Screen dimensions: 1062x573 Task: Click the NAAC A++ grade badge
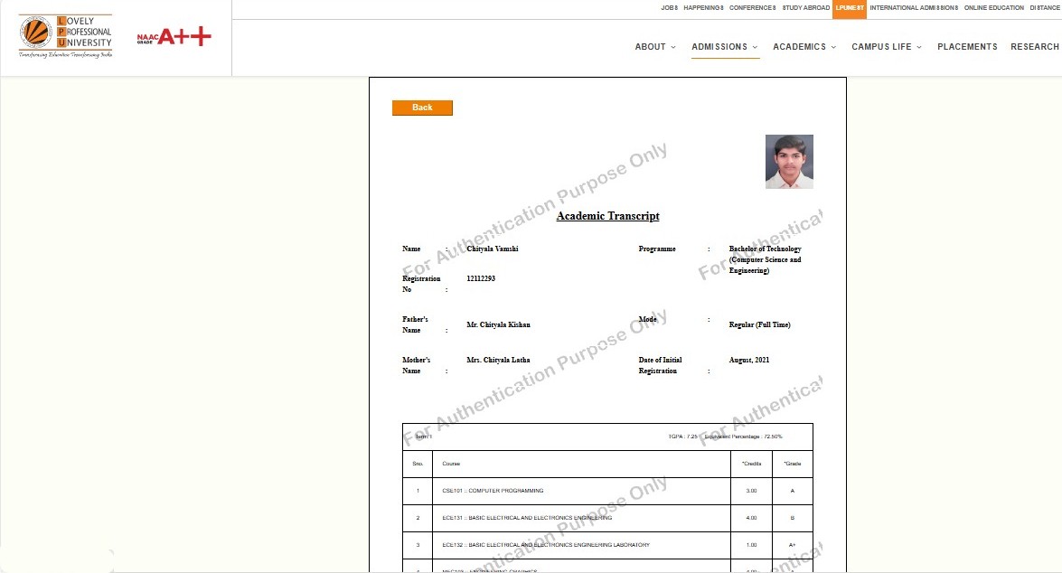click(x=174, y=36)
